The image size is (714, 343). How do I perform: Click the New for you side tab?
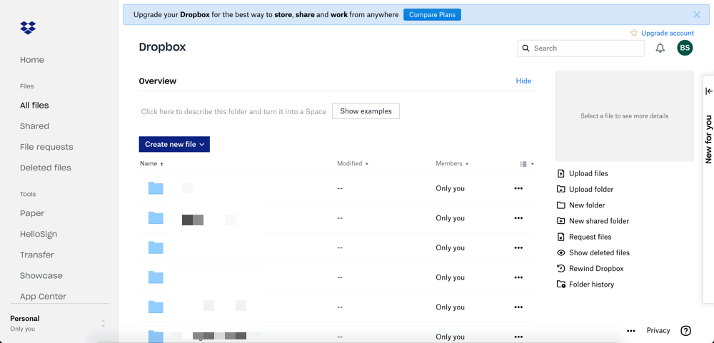pyautogui.click(x=708, y=139)
